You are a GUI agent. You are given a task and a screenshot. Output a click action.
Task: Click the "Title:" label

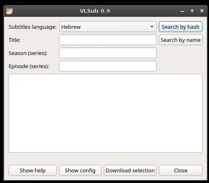click(x=15, y=40)
